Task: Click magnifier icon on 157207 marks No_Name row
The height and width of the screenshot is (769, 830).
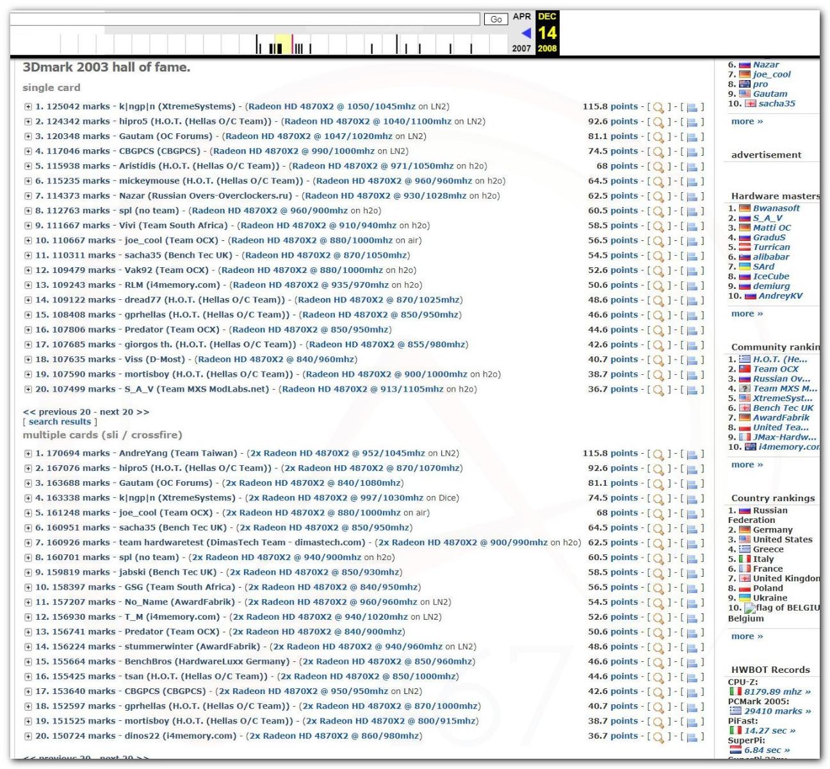Action: point(658,602)
